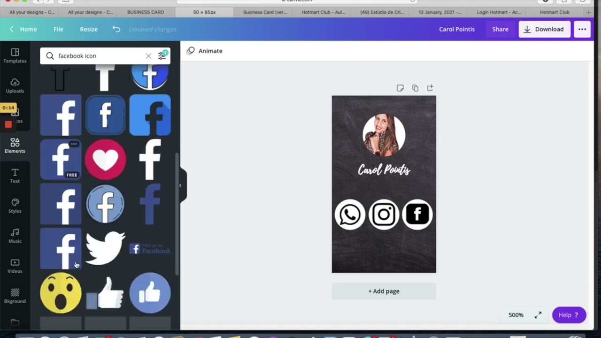This screenshot has width=601, height=338.
Task: Switch to 13 January, 2021 browser tab
Action: (440, 12)
